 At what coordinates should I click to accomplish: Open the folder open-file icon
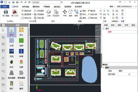(x=9, y=2)
